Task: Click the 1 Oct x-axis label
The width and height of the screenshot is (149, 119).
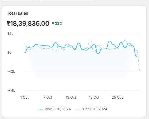Action: 25,98
